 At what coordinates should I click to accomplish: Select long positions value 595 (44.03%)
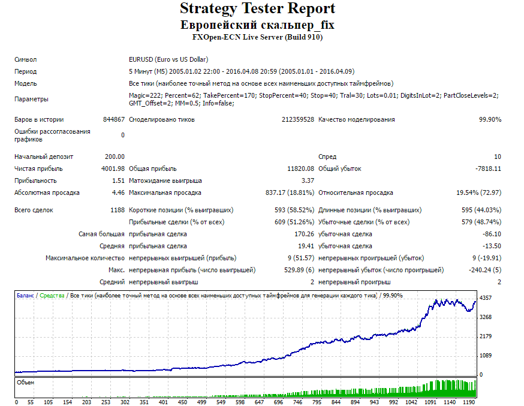(481, 210)
